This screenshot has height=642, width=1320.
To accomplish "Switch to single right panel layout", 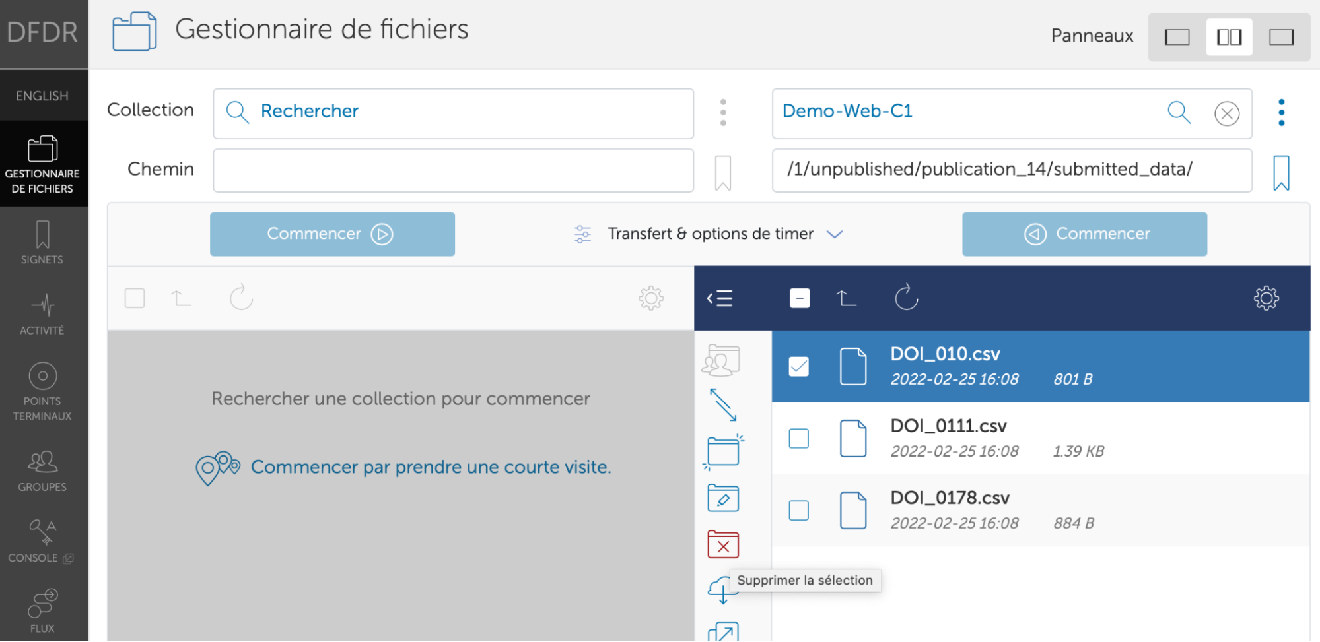I will coord(1281,37).
